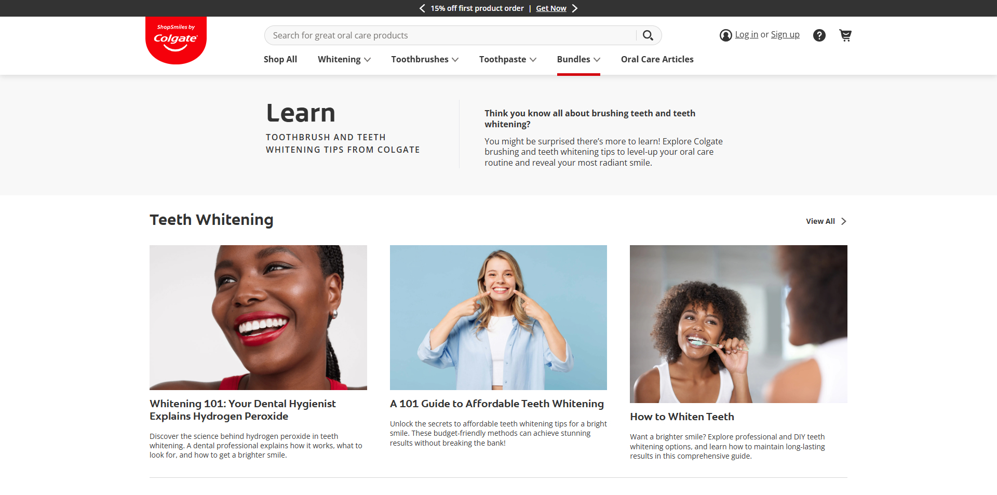This screenshot has height=495, width=997.
Task: Open Oral Care Articles page
Action: tap(657, 59)
